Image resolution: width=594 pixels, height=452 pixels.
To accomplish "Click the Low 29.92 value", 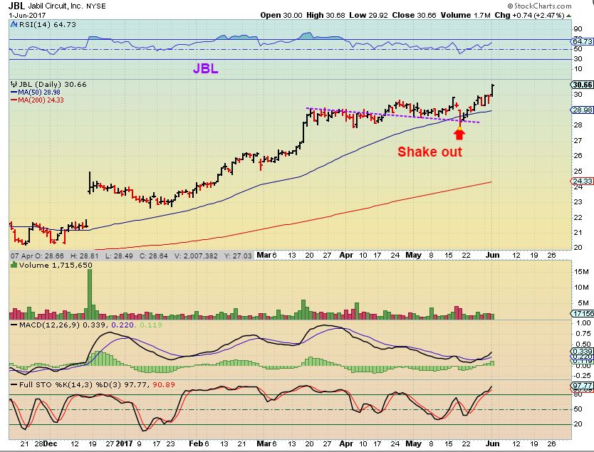I will (x=369, y=16).
